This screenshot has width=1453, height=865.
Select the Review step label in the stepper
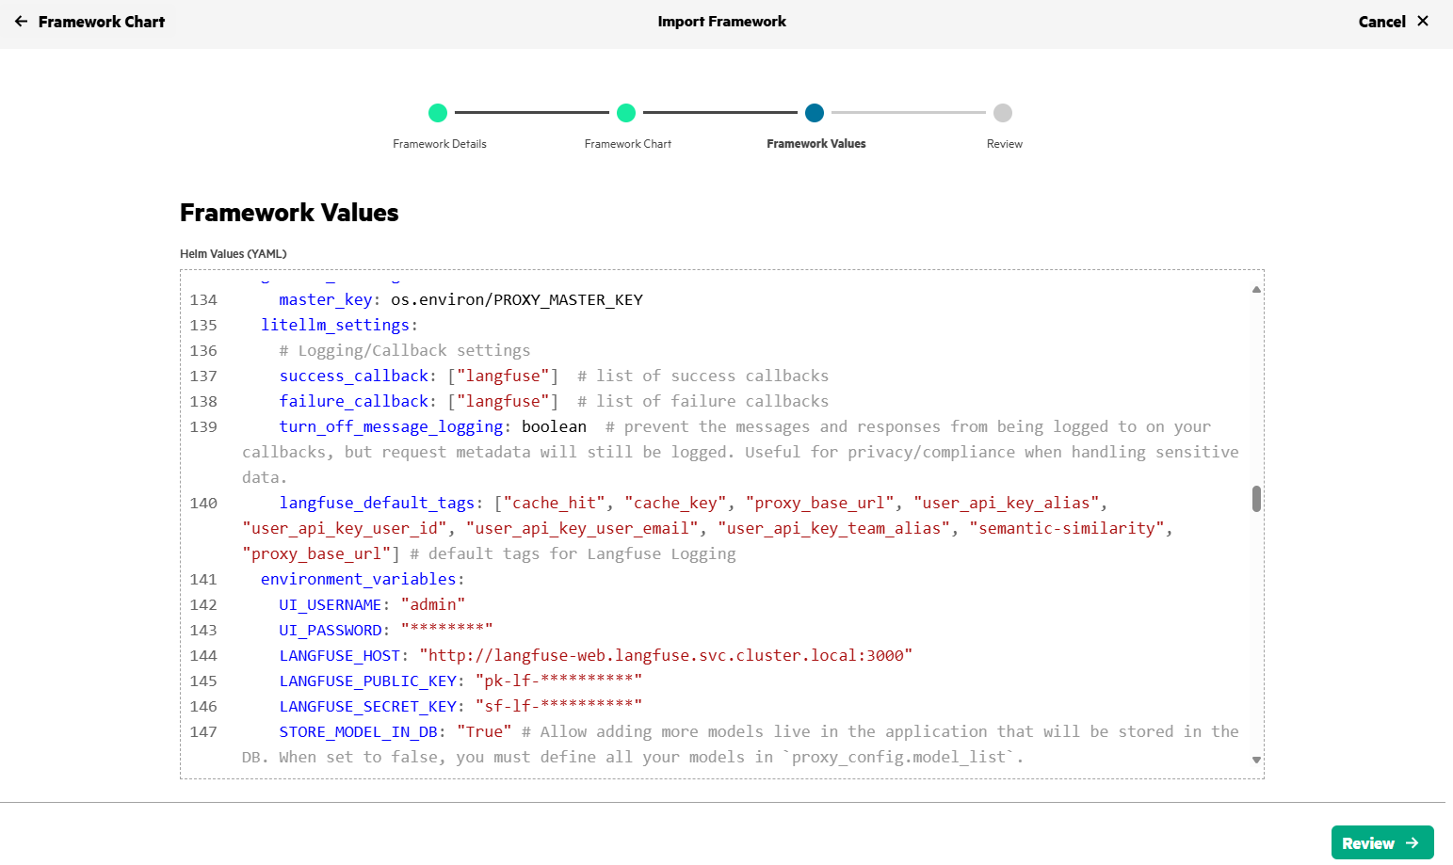(x=1005, y=144)
